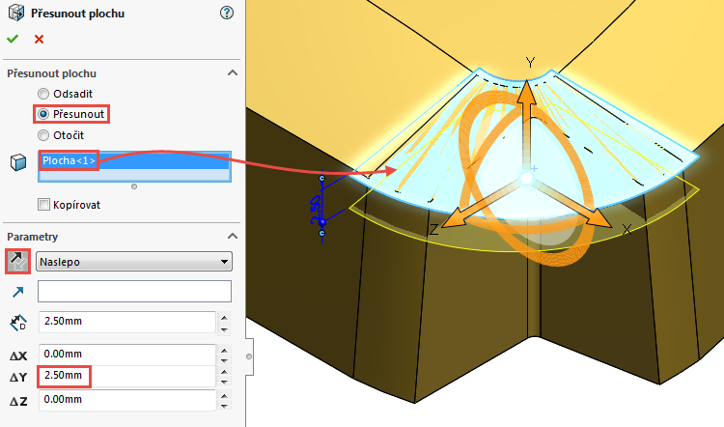The image size is (724, 427).
Task: Click the blue direction arrow icon
Action: 18,292
